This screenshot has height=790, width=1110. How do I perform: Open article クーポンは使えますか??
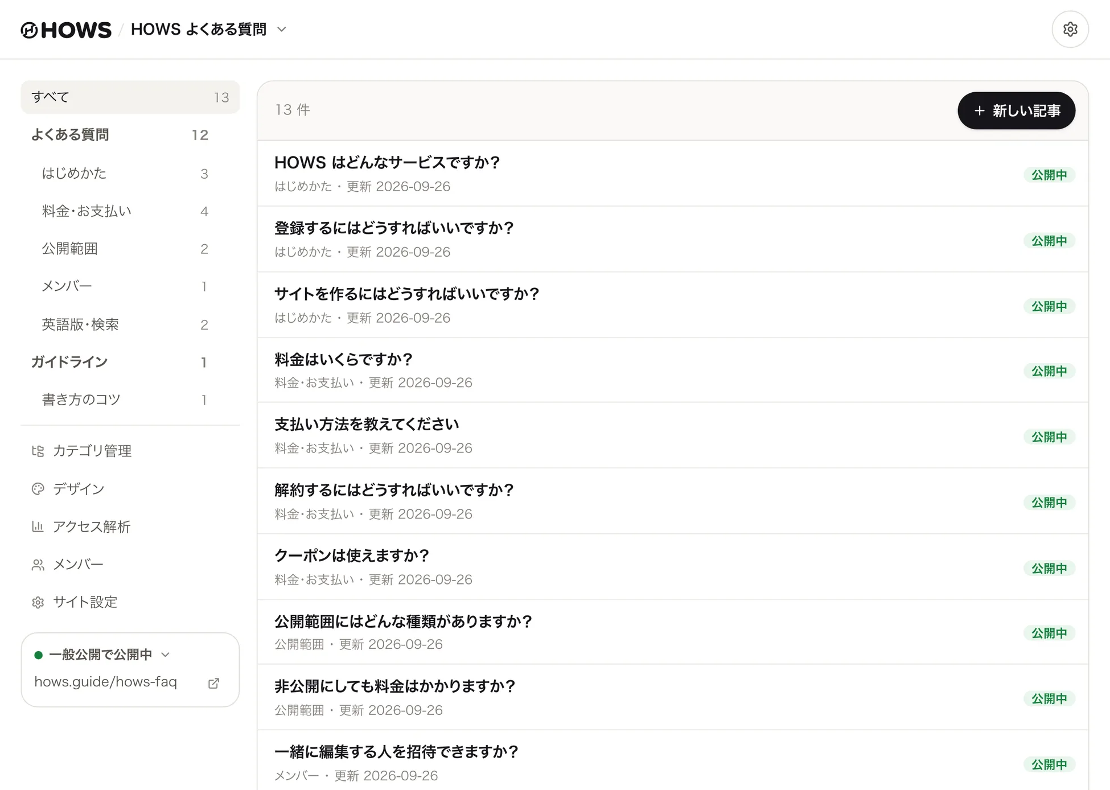tap(672, 567)
